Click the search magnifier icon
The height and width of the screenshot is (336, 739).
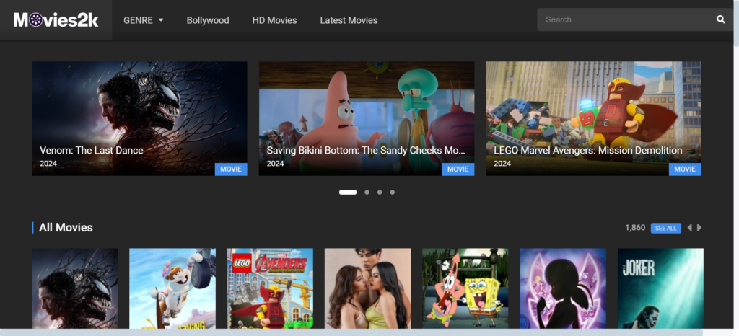(x=720, y=19)
